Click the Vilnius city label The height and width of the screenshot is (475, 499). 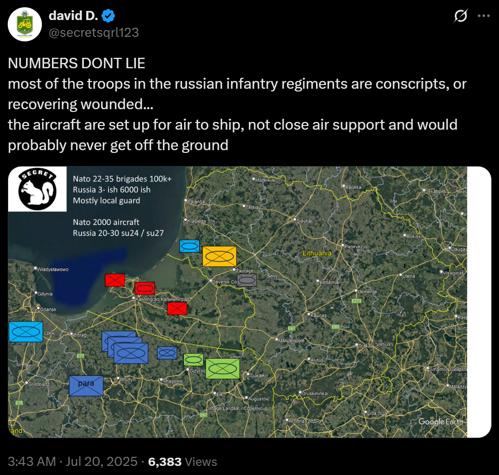383,344
